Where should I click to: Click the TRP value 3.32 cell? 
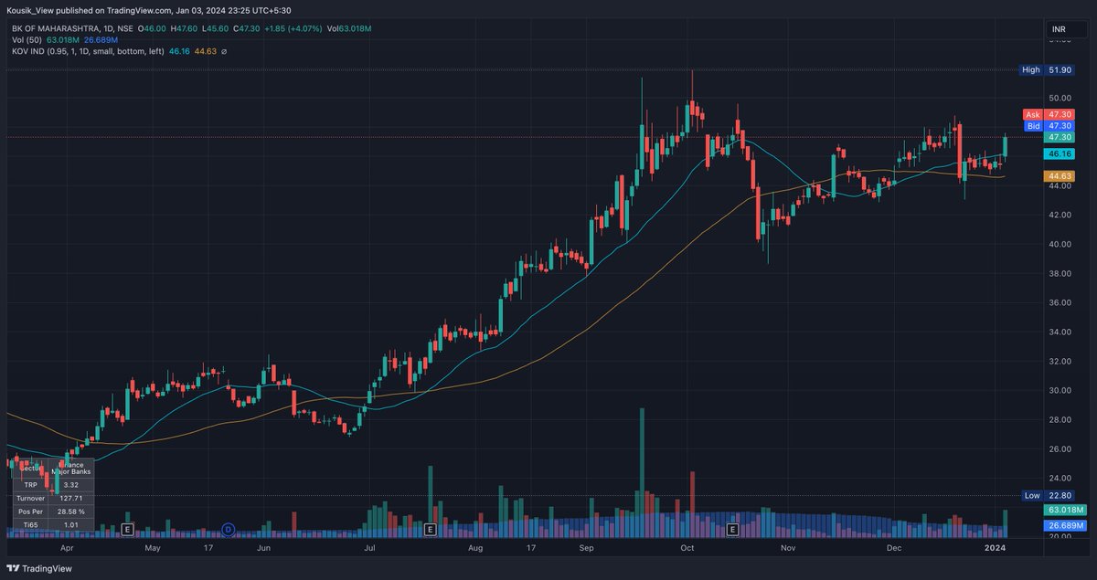pos(70,484)
